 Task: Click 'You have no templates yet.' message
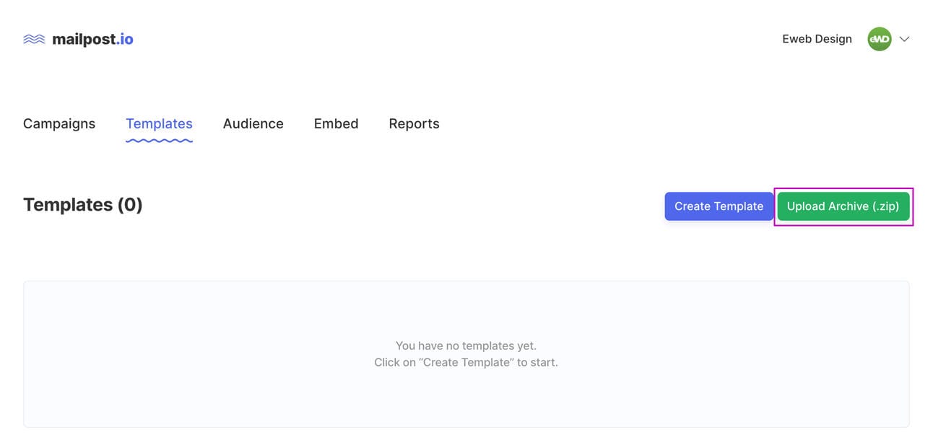pyautogui.click(x=466, y=346)
